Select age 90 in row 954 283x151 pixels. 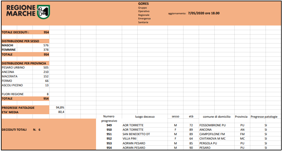point(191,148)
